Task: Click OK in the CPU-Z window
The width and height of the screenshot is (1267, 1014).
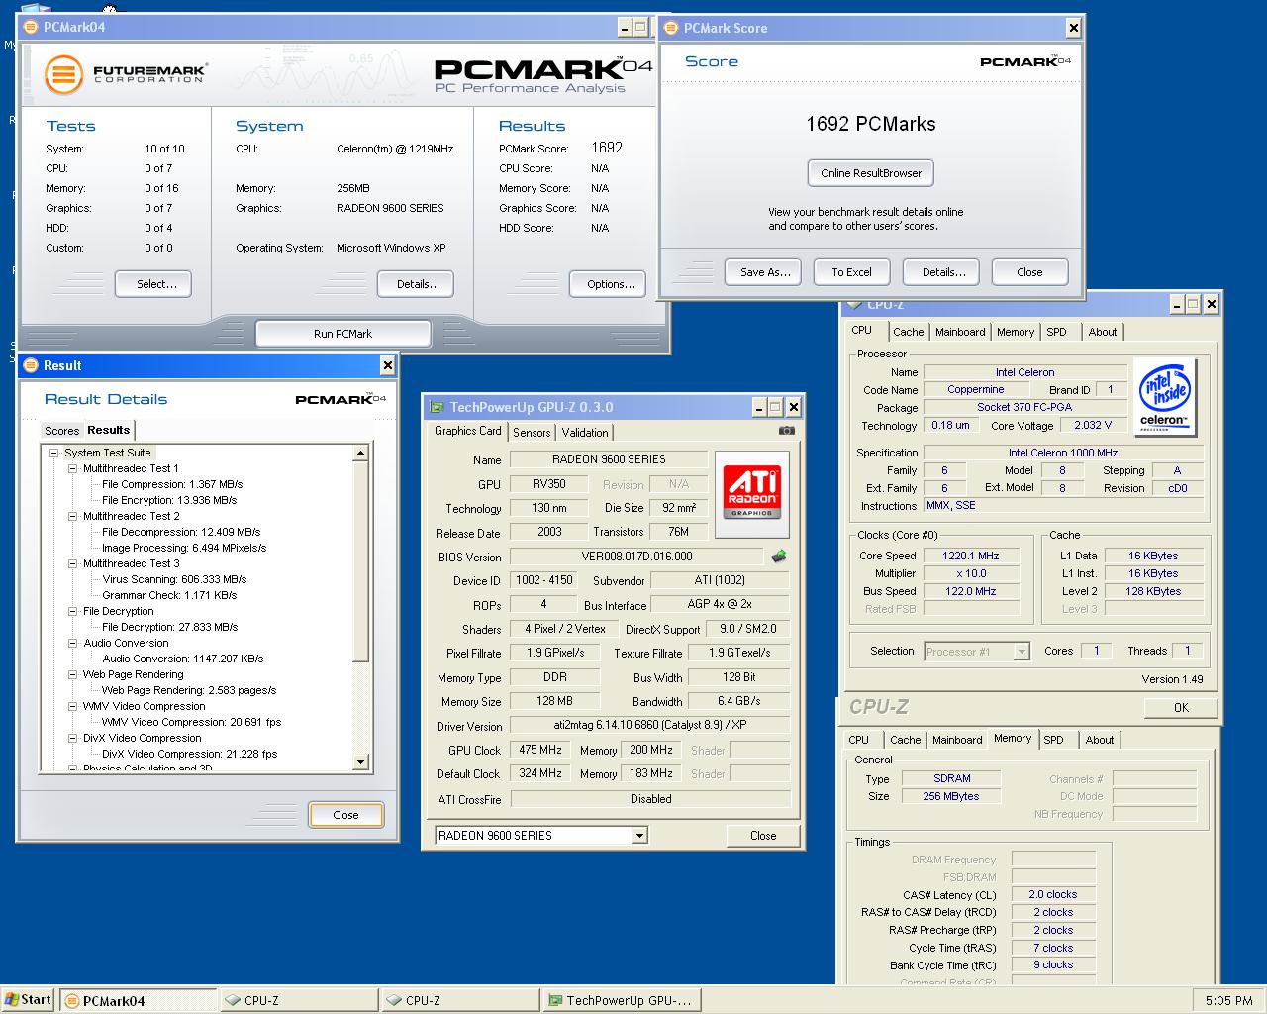Action: pos(1181,708)
